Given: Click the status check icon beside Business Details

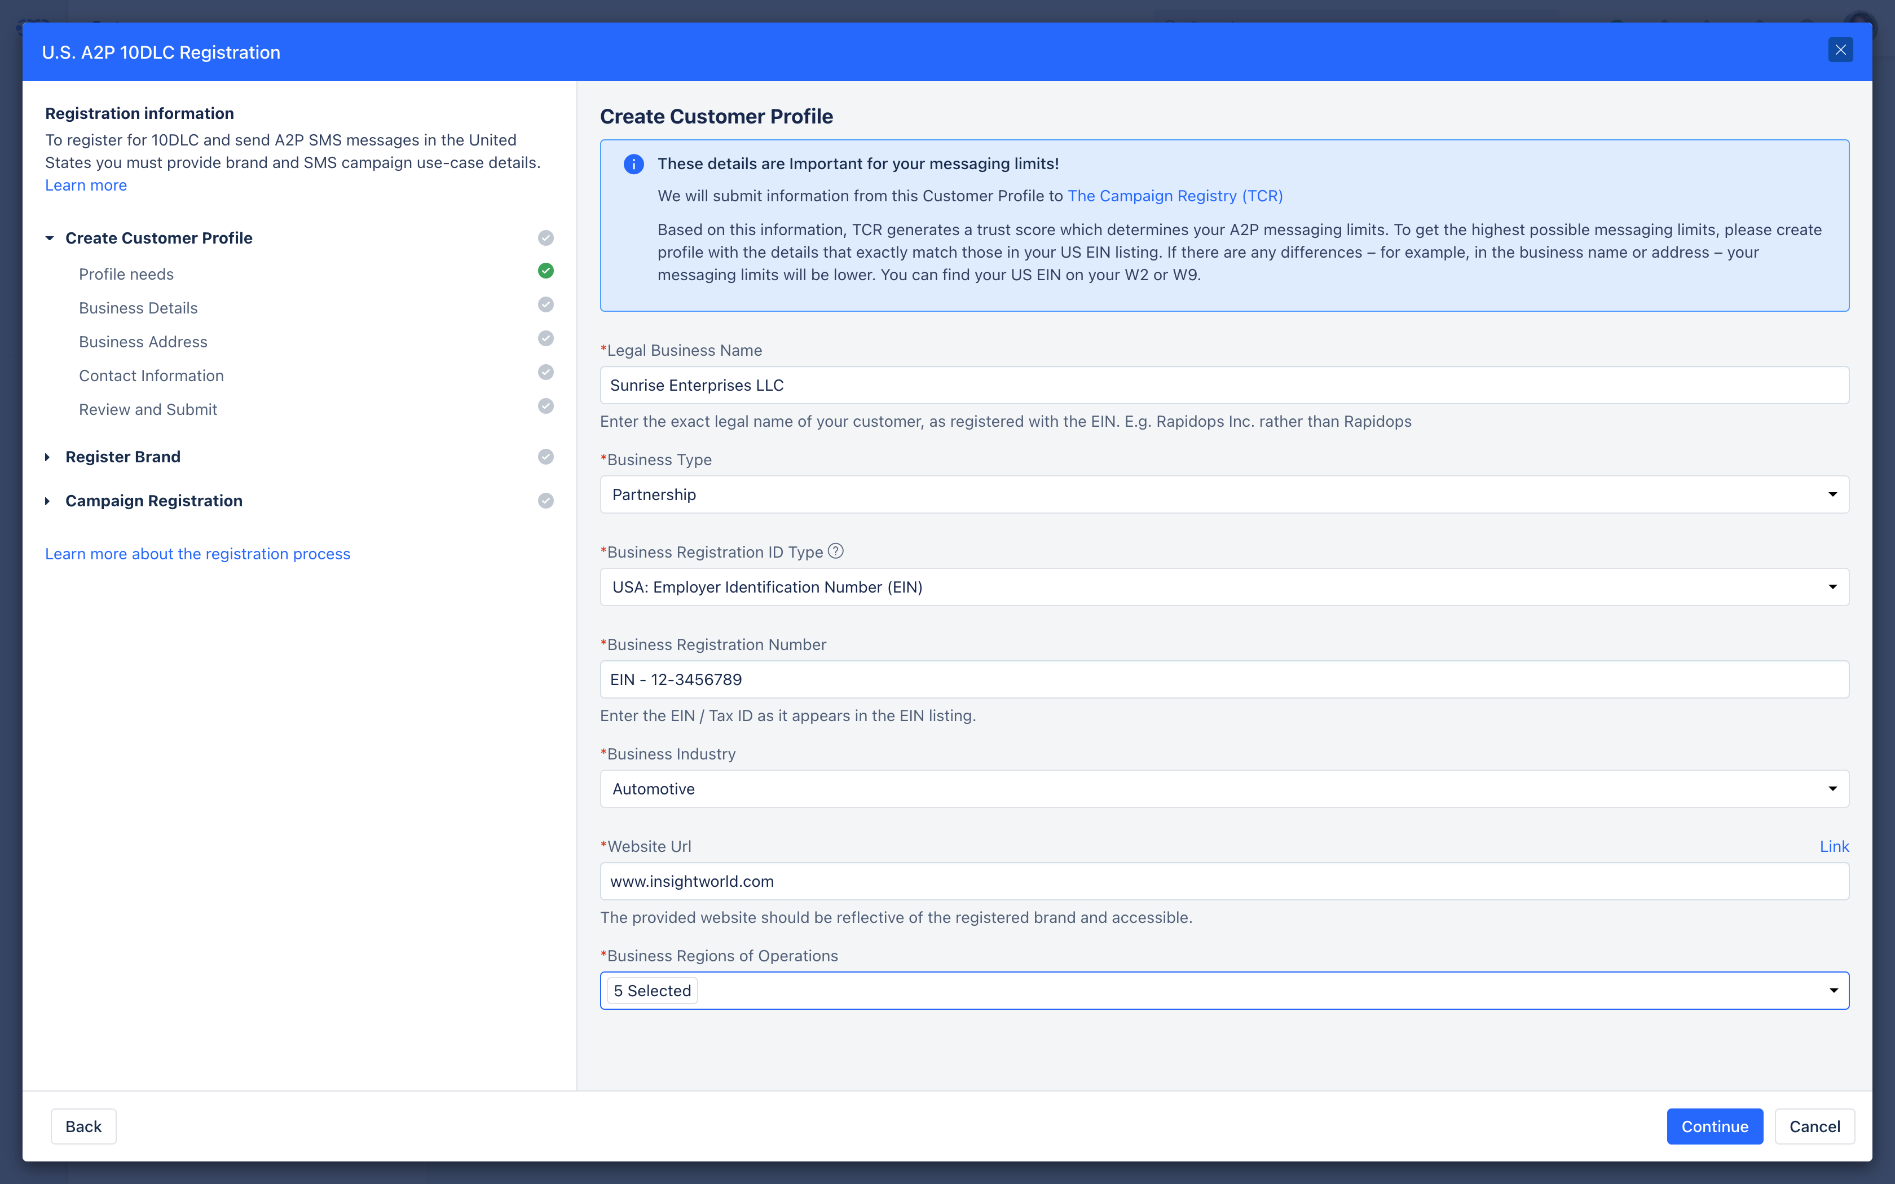Looking at the screenshot, I should point(546,304).
